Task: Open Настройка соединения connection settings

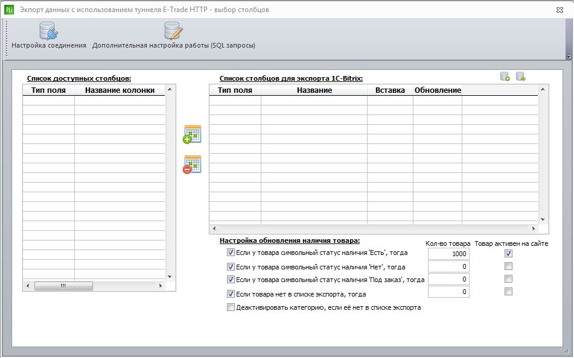Action: [x=49, y=36]
